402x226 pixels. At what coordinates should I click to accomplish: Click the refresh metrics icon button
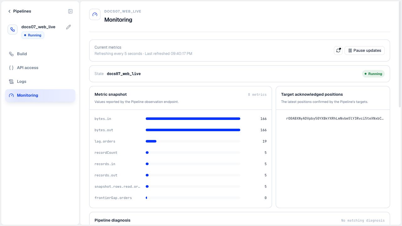(x=338, y=51)
